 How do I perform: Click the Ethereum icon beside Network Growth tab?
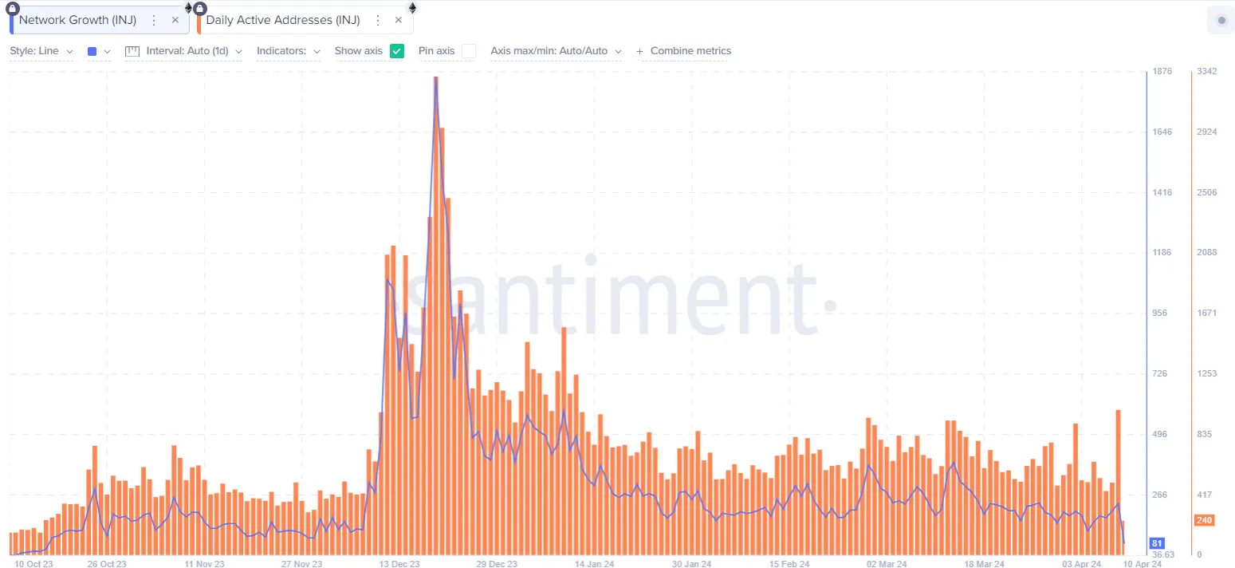coord(188,8)
